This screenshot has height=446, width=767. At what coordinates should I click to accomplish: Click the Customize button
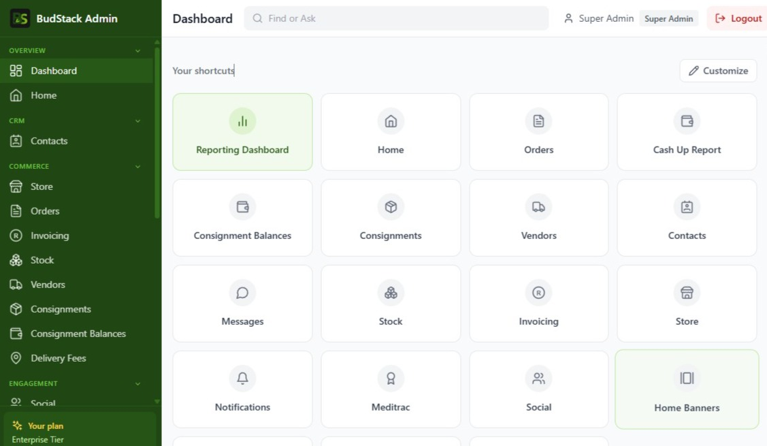click(718, 71)
